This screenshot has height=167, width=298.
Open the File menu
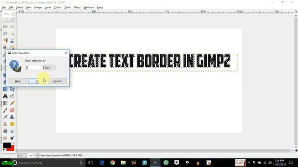[4, 7]
